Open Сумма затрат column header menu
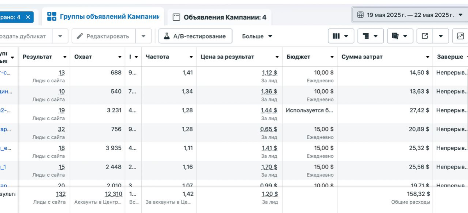The width and height of the screenshot is (468, 213). pyautogui.click(x=427, y=57)
